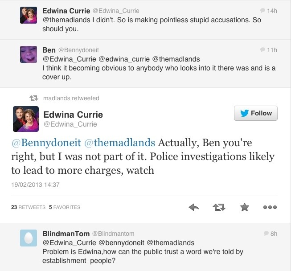The height and width of the screenshot is (271, 291).
Task: Open the 19/02/2013 14:37 timestamp
Action: click(35, 185)
